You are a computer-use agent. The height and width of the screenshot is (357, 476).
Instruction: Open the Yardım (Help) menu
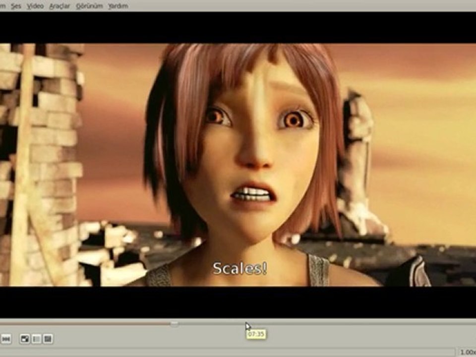pos(118,6)
